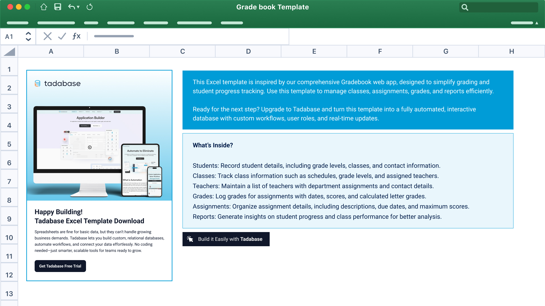Click the What's Inside? heading
Screen dimensions: 545x306
pos(213,145)
